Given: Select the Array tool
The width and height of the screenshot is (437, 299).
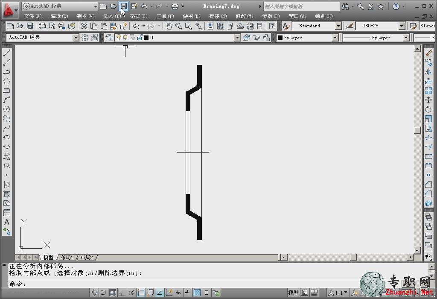Looking at the screenshot, I should (428, 91).
